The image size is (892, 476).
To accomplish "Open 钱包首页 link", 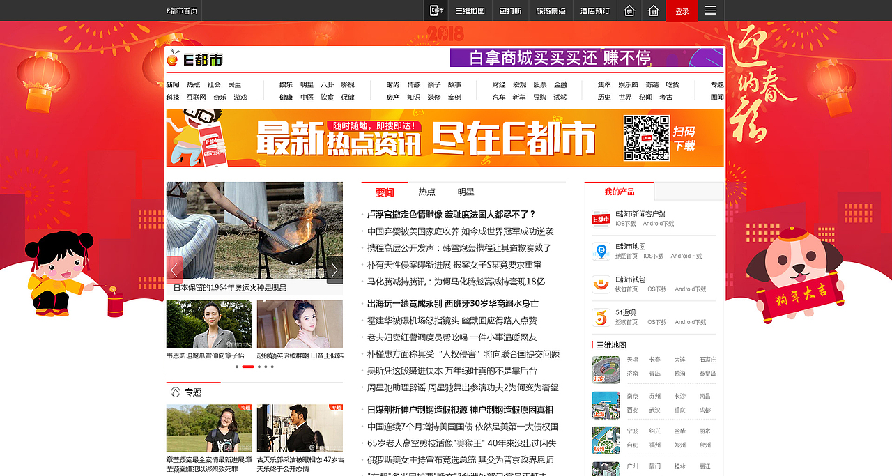I will (626, 289).
